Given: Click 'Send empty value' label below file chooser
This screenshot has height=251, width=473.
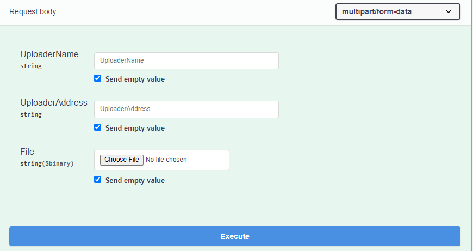Looking at the screenshot, I should pyautogui.click(x=135, y=180).
